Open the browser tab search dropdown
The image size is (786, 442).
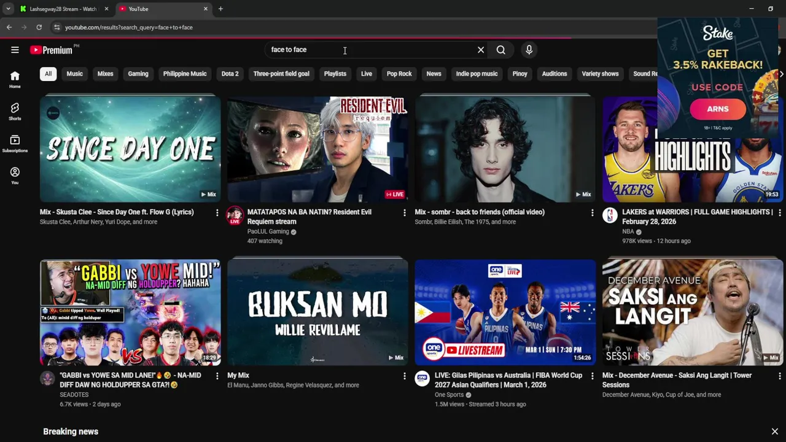tap(8, 9)
